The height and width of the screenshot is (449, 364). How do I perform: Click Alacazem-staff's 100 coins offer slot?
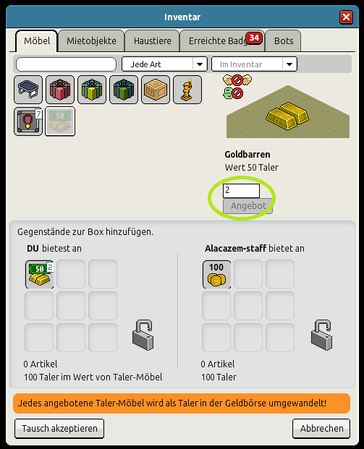(x=216, y=274)
